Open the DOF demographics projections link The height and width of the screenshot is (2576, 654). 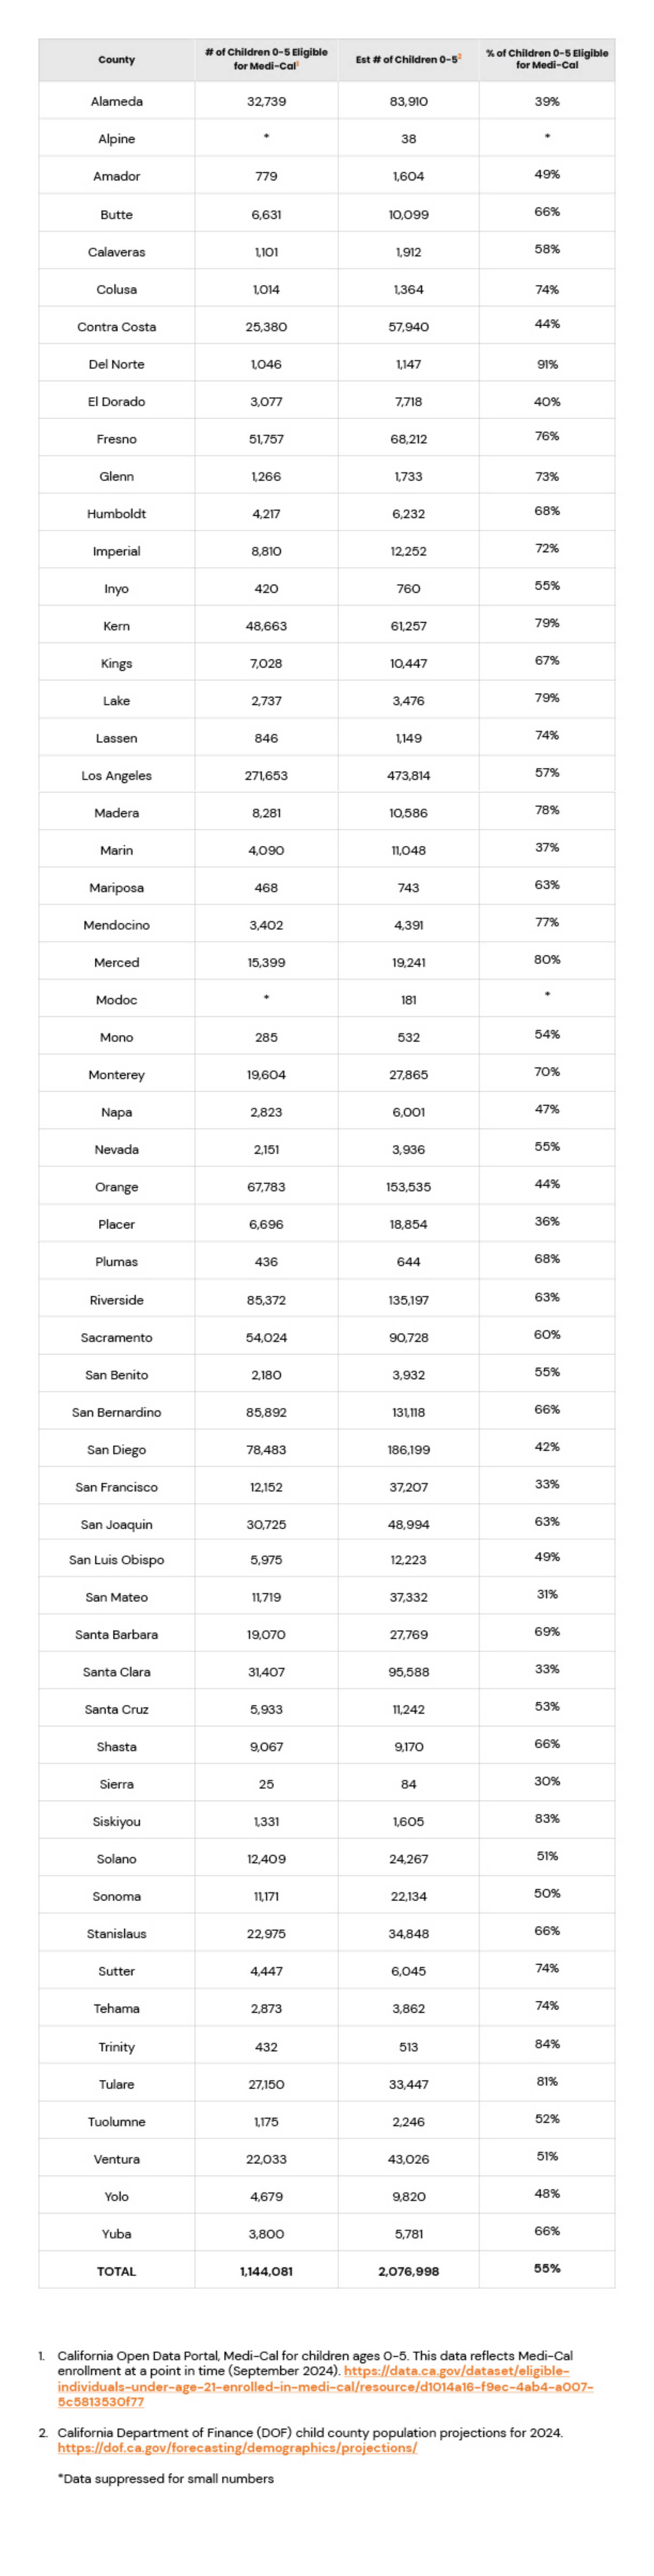point(237,2447)
